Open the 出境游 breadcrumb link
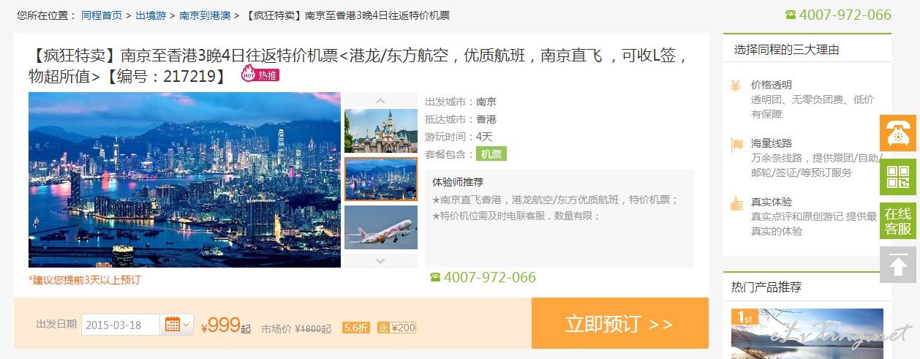This screenshot has height=359, width=920. click(151, 15)
